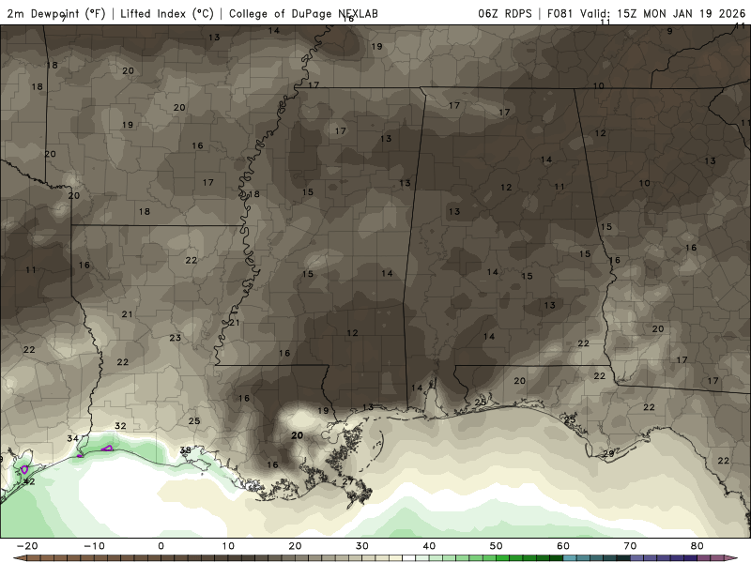Click the '80' colorbar scale label
This screenshot has width=751, height=563.
pyautogui.click(x=697, y=546)
